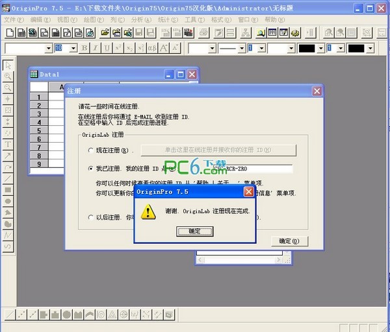Open the 文件(F) menu

coord(14,19)
